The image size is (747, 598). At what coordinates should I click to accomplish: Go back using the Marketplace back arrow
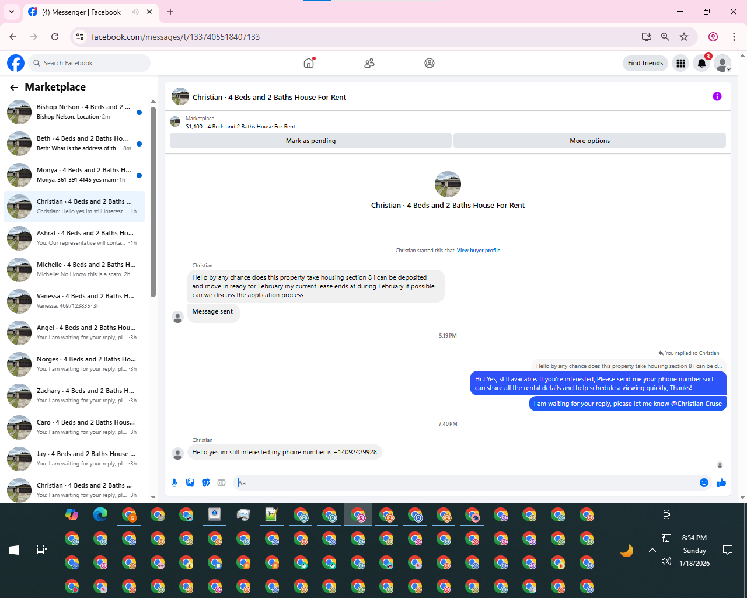pos(14,88)
